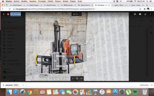
Task: Expand the 'Apri con' dropdown
Action: pos(77,14)
